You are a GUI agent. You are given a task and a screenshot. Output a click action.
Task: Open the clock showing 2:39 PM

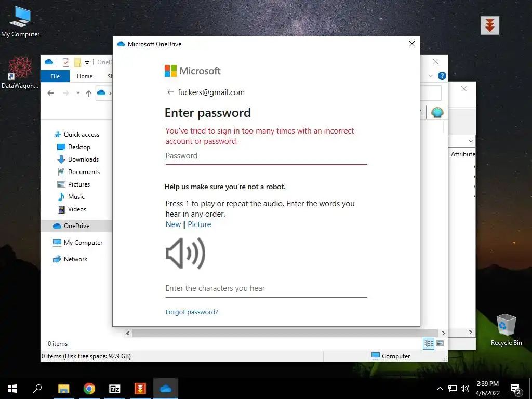(487, 389)
